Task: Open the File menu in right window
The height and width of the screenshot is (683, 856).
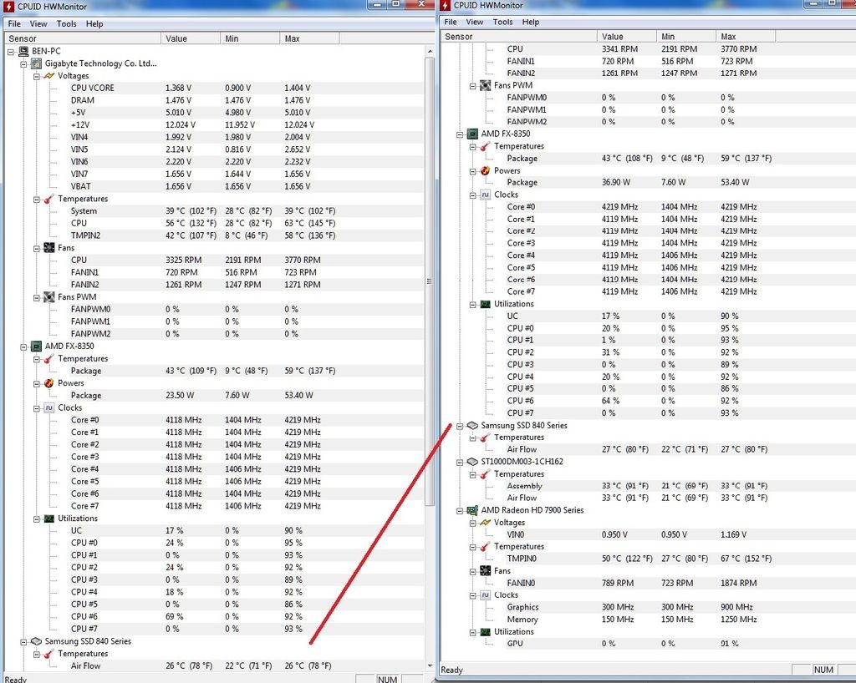Action: coord(451,23)
